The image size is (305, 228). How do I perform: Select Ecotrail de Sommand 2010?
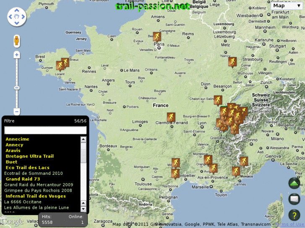[34, 173]
